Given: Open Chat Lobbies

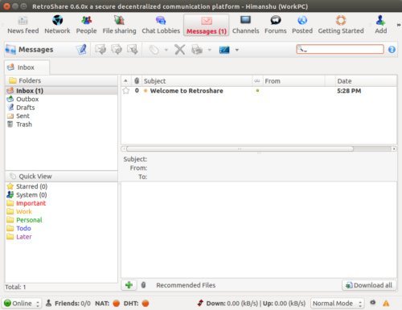Looking at the screenshot, I should tap(161, 25).
